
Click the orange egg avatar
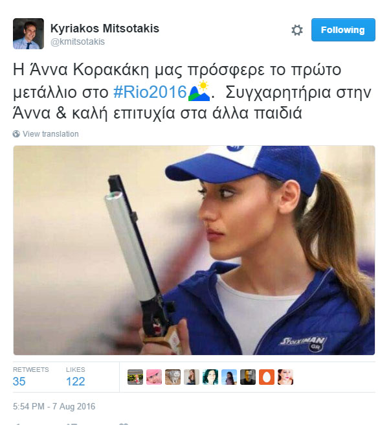[x=267, y=377]
